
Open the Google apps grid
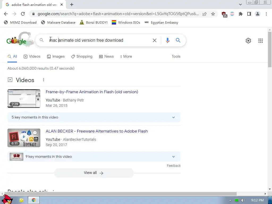[x=260, y=41]
